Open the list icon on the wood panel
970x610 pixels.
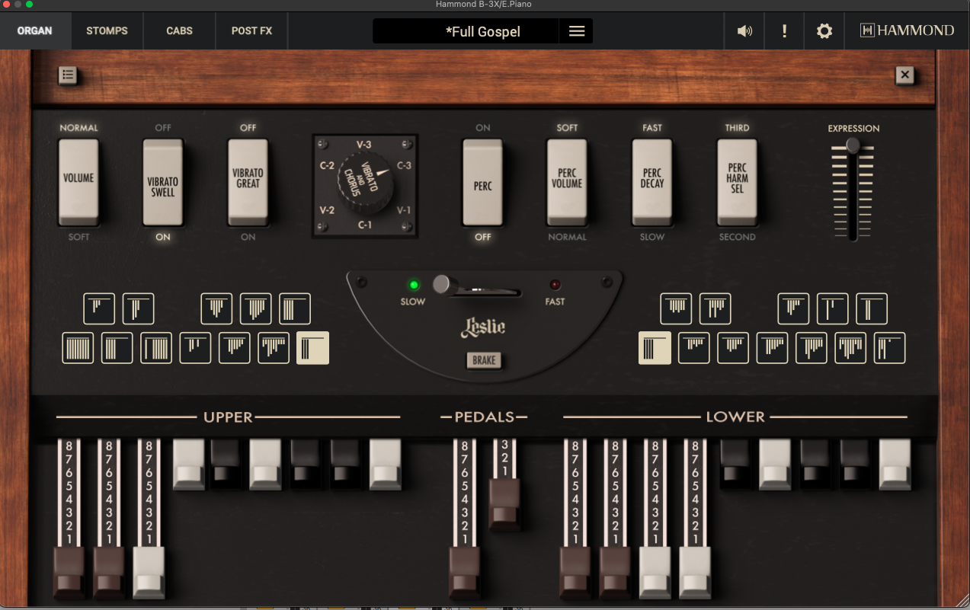68,75
